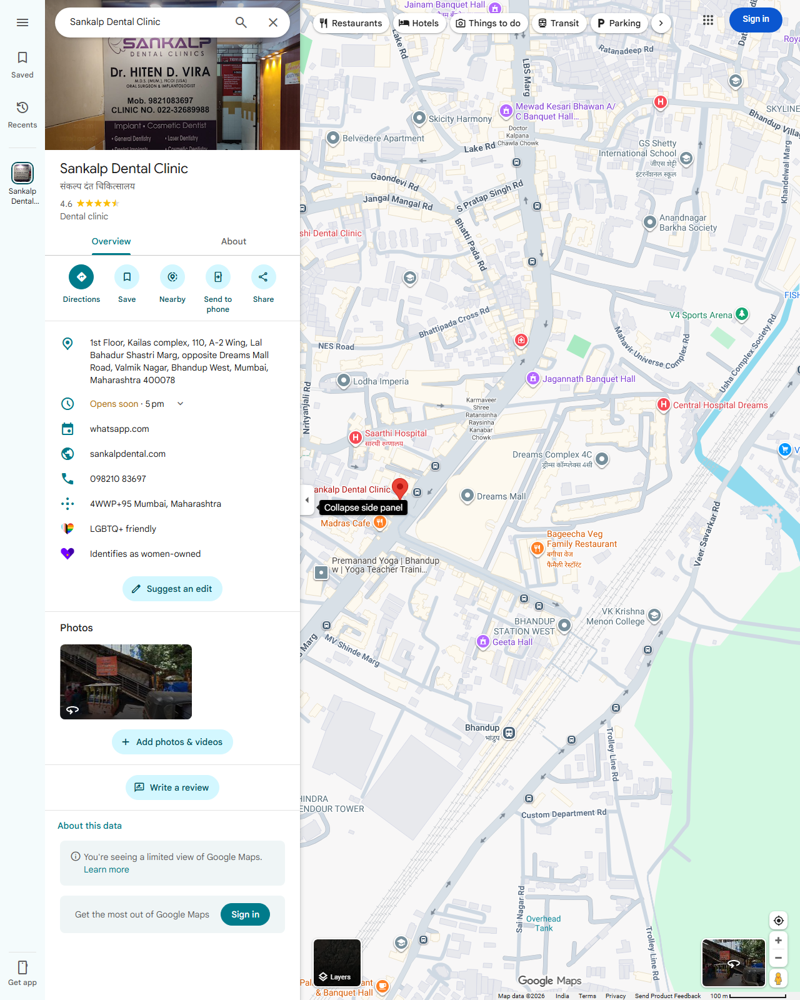The image size is (800, 1000).
Task: Show your location target icon
Action: pyautogui.click(x=779, y=920)
